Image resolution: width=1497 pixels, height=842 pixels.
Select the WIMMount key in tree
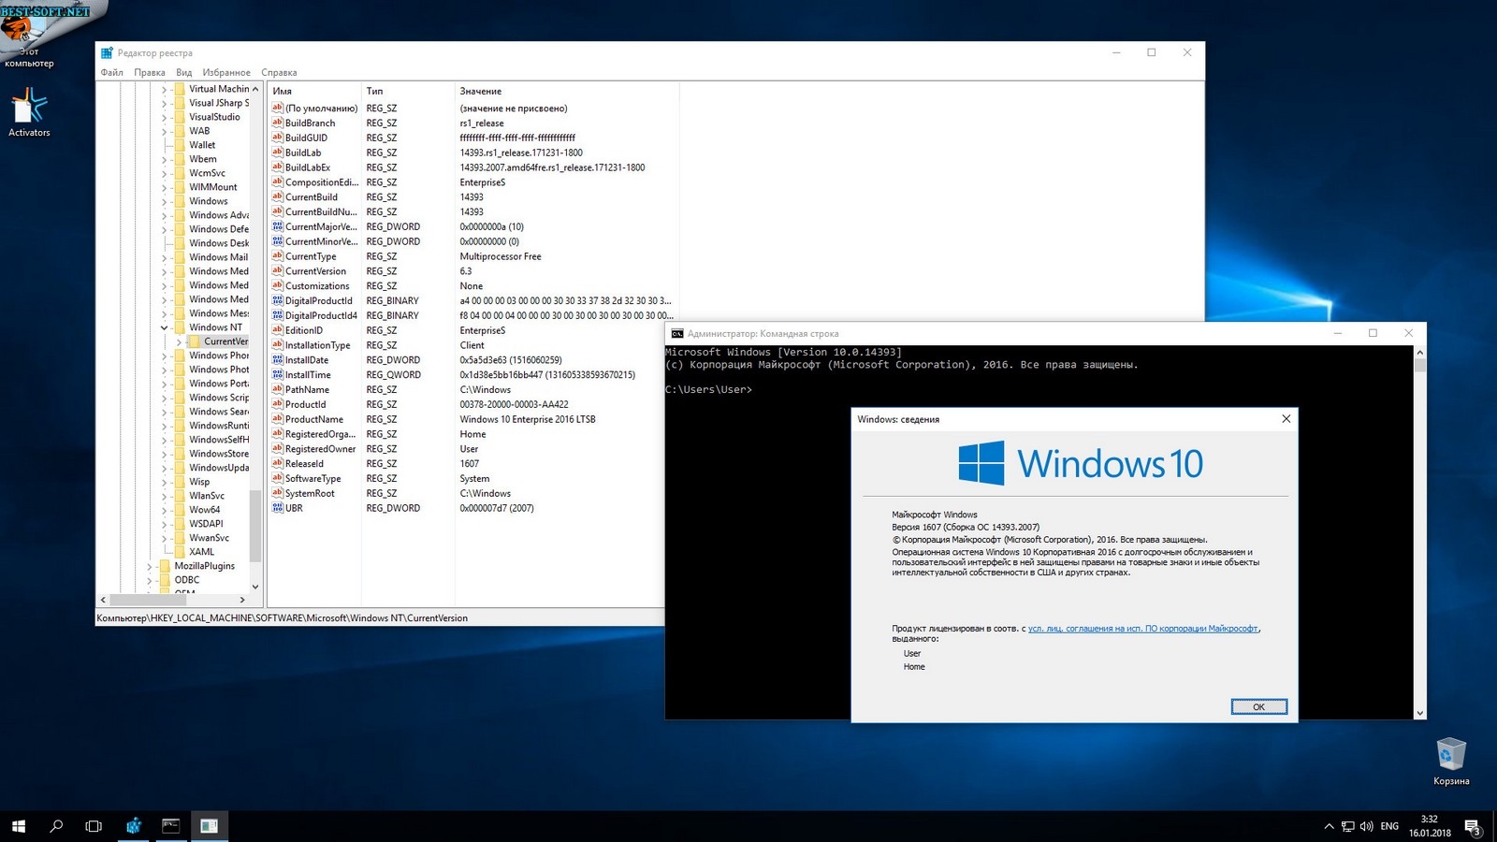click(213, 187)
